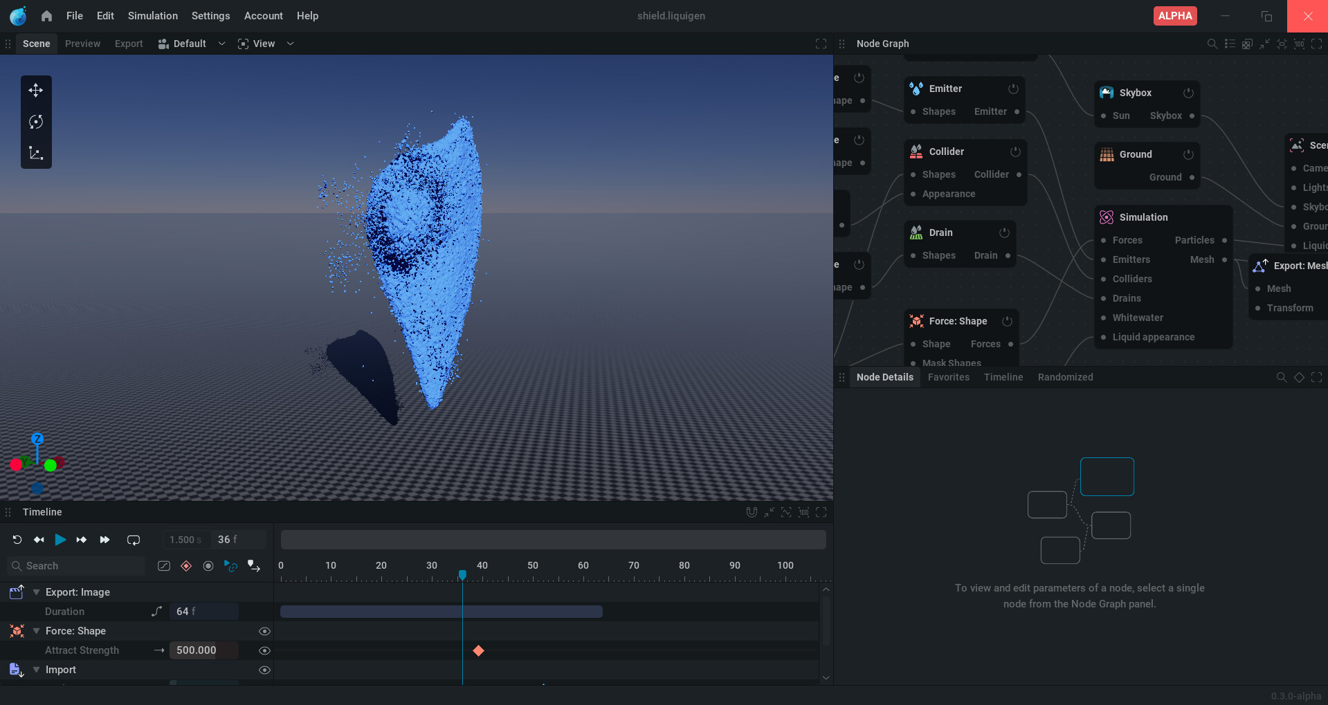Click the Attract Strength keyframe on the Timeline
Viewport: 1328px width, 705px height.
coord(478,650)
